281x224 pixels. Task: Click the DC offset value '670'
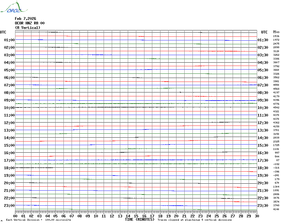[277, 183]
